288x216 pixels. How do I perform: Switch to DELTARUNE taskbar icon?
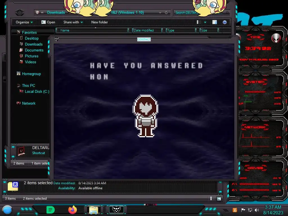click(x=116, y=210)
